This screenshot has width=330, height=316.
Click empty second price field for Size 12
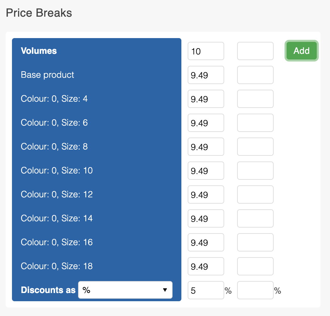tap(255, 195)
